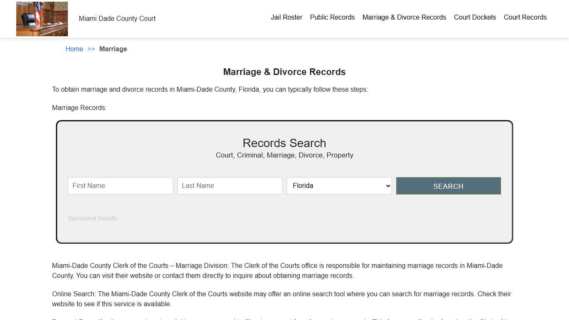Image resolution: width=569 pixels, height=320 pixels.
Task: Navigate to Home via the breadcrumb link
Action: coord(74,49)
